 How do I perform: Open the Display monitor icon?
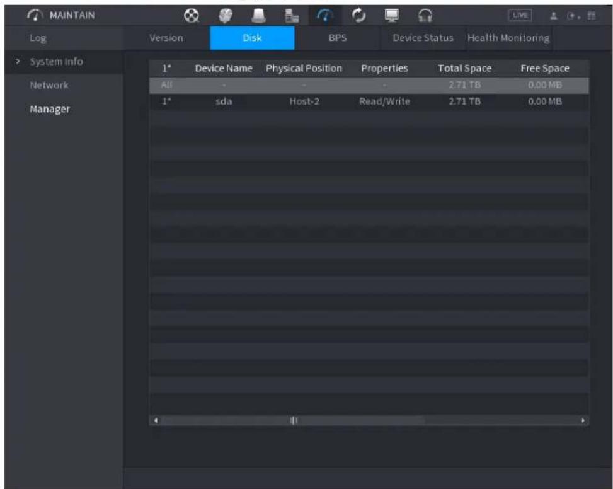[392, 16]
